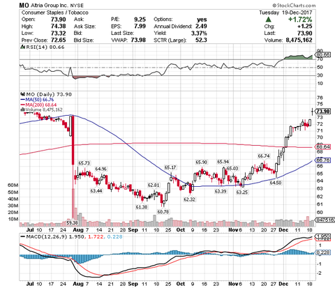Click the SCTR (Large) value 52.3
335x288 pixels.
tap(201, 40)
